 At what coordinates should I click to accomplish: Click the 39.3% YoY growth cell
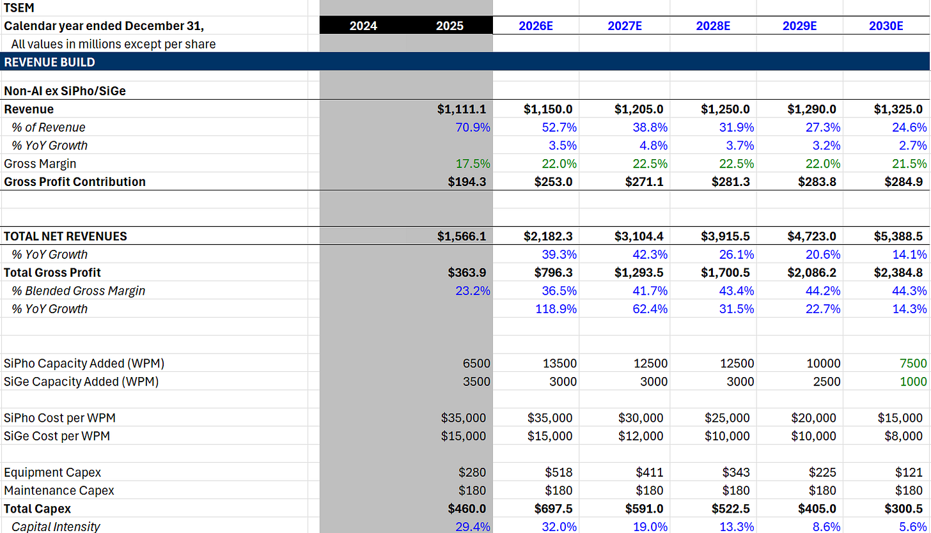point(560,254)
